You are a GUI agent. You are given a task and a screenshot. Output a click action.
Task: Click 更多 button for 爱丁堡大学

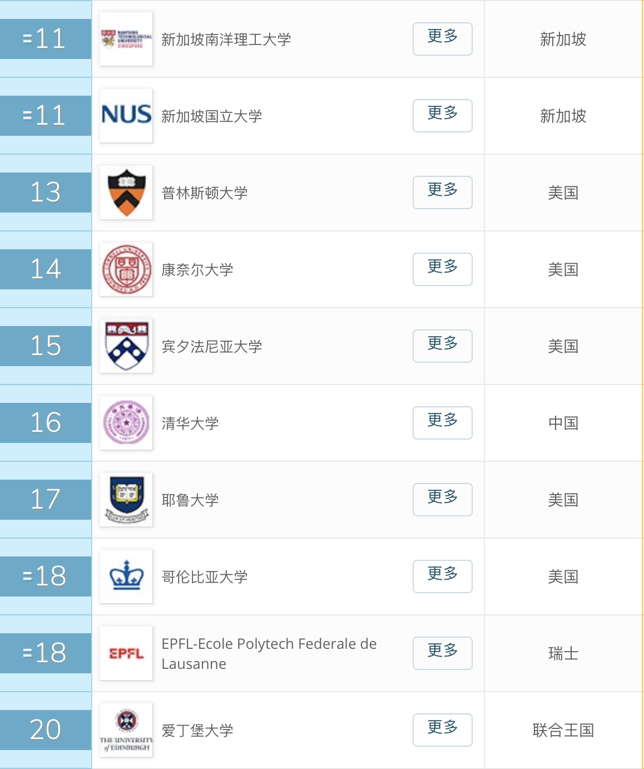pyautogui.click(x=443, y=730)
